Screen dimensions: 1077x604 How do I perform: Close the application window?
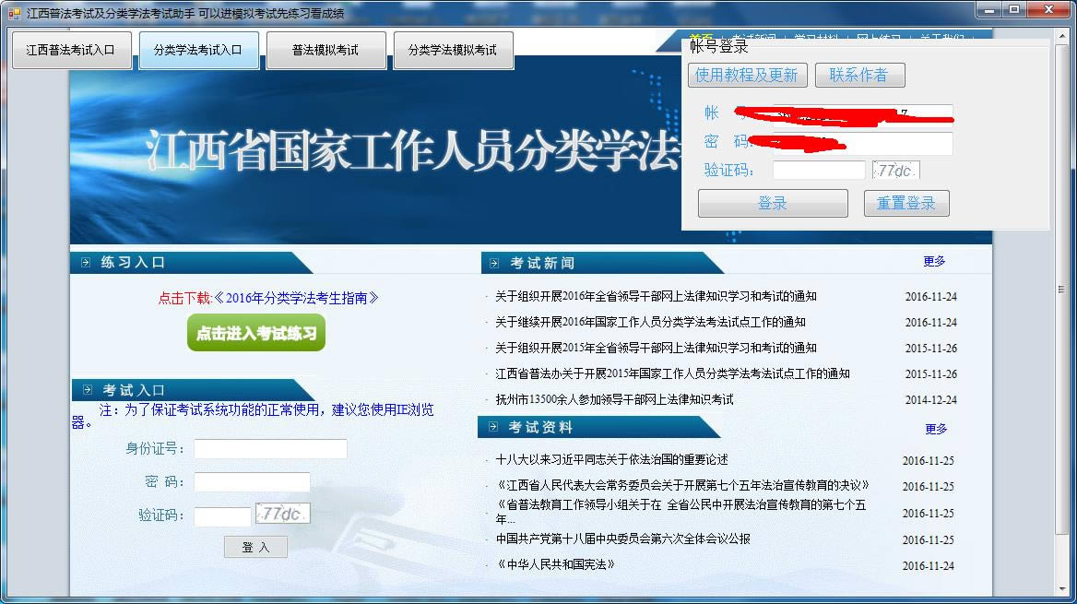point(1048,9)
